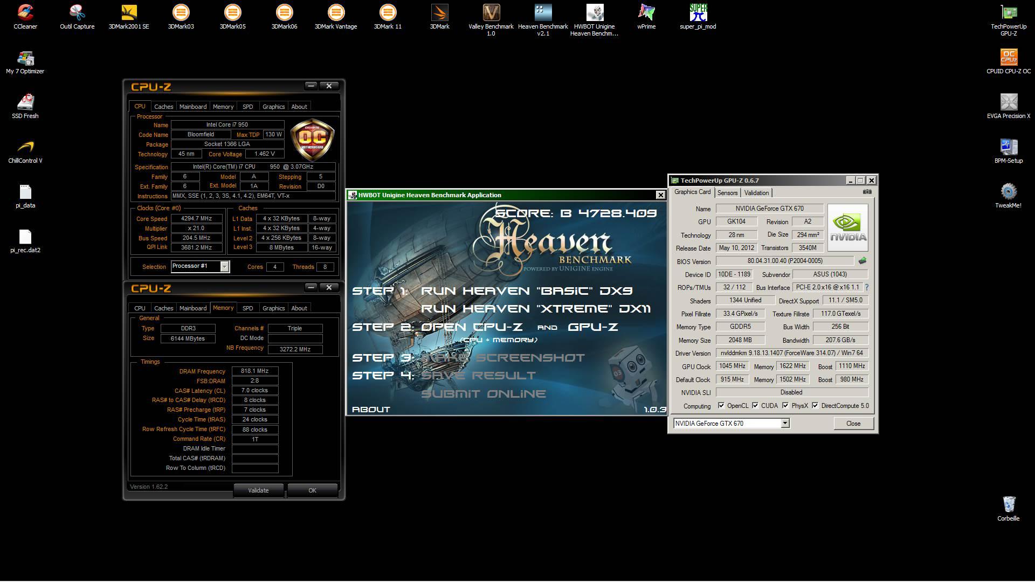Open 3DMark2001 SE desktop shortcut

click(x=129, y=17)
